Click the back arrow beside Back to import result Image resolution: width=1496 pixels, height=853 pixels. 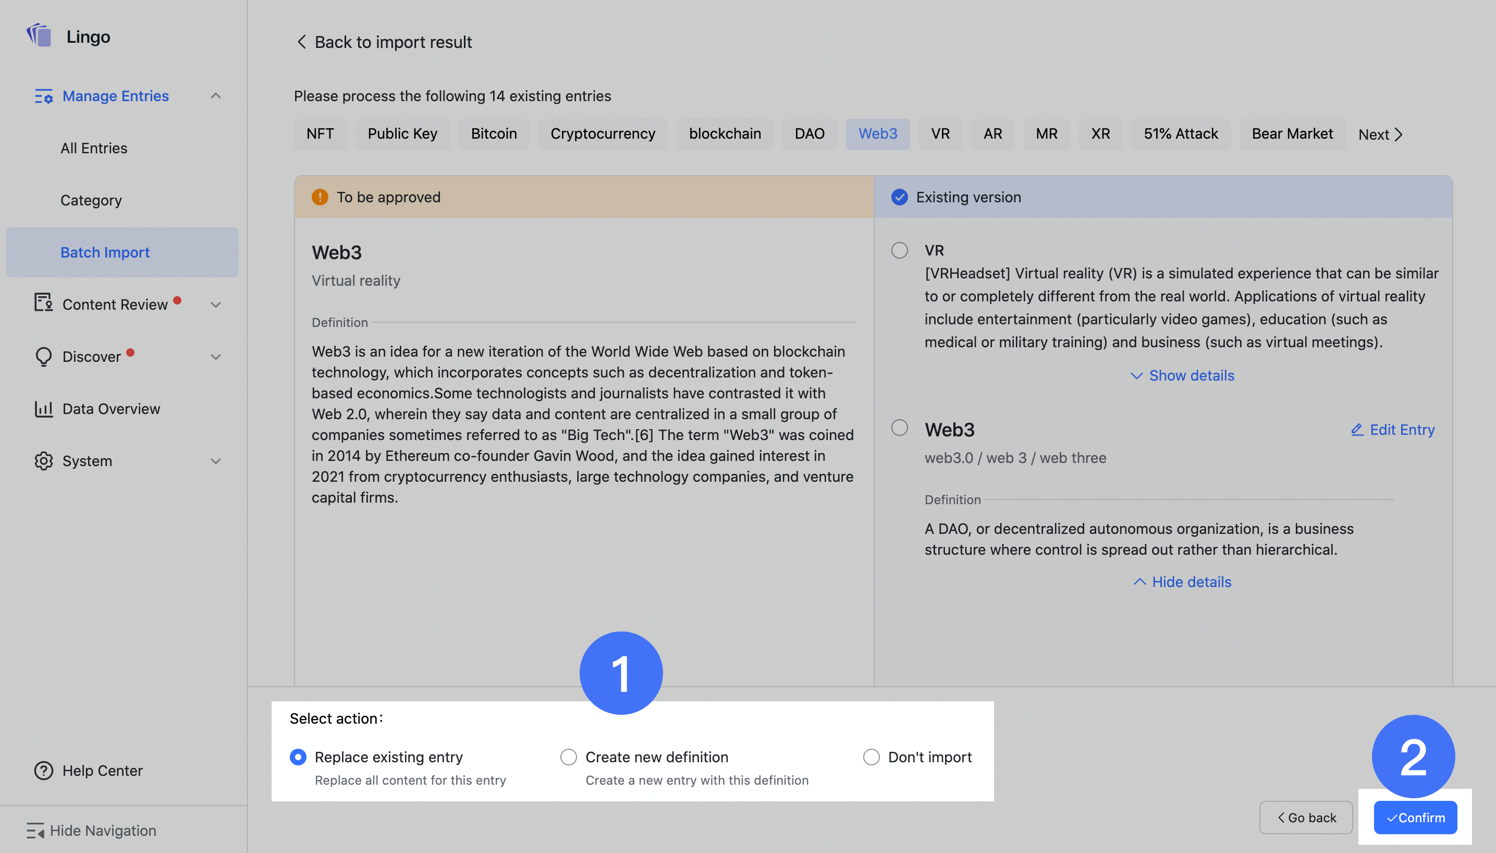pyautogui.click(x=301, y=42)
